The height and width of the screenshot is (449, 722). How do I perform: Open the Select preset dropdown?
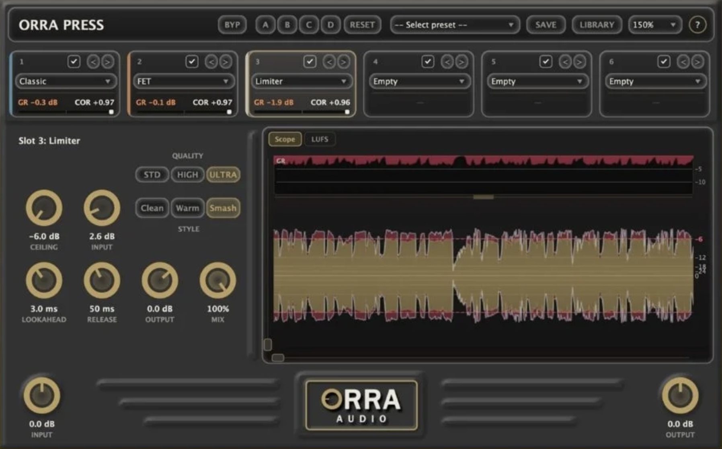[x=455, y=25]
